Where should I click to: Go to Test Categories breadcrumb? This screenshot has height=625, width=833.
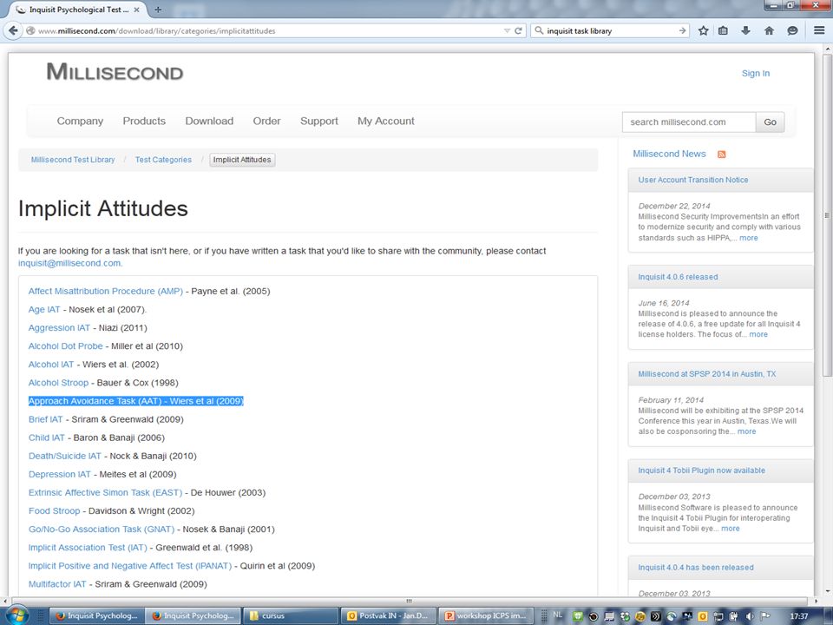[163, 160]
